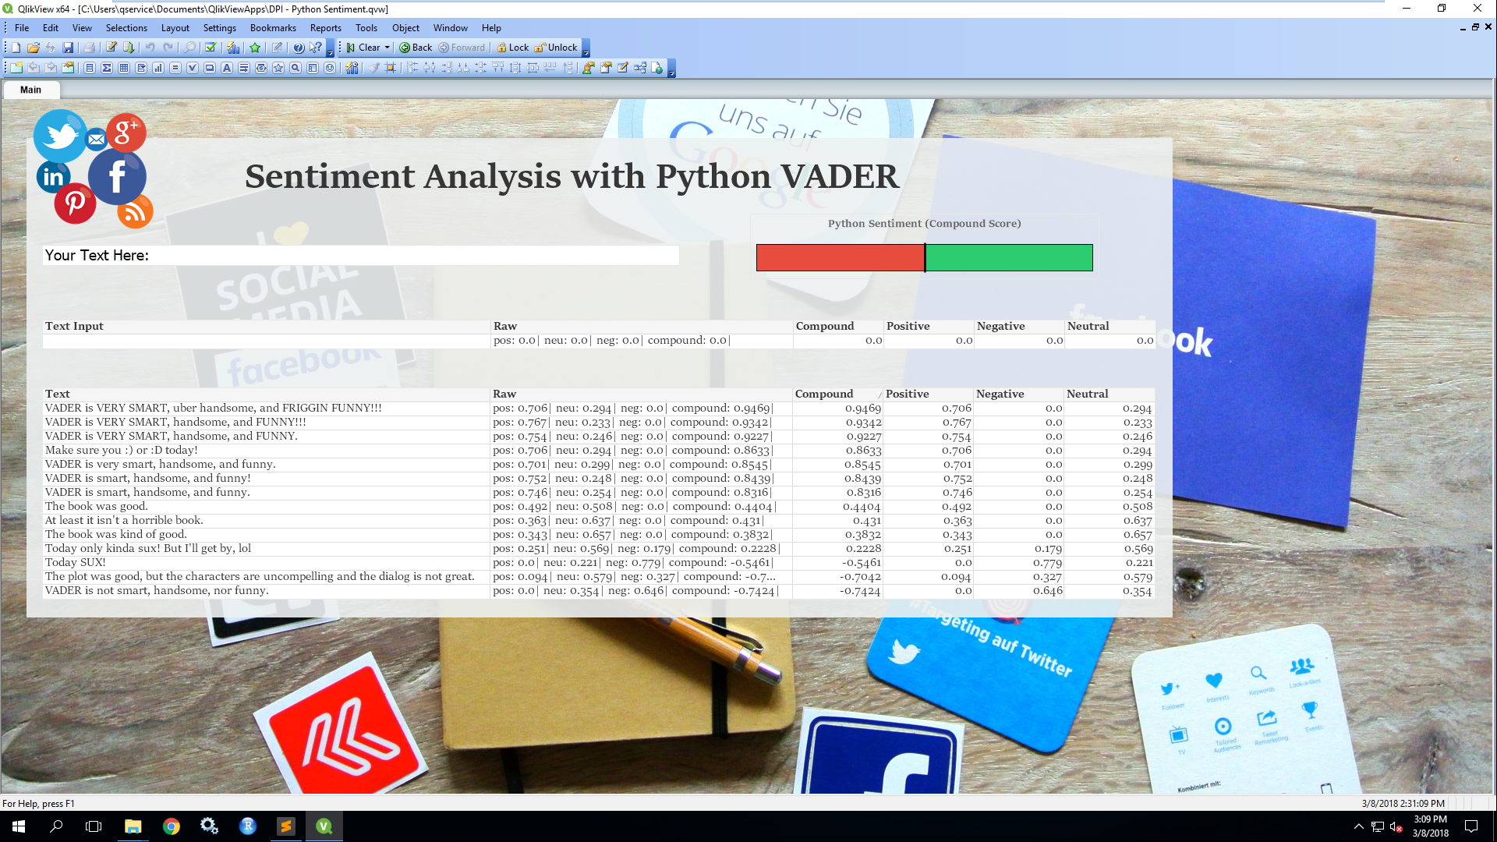Click the Back navigation button

coord(416,48)
